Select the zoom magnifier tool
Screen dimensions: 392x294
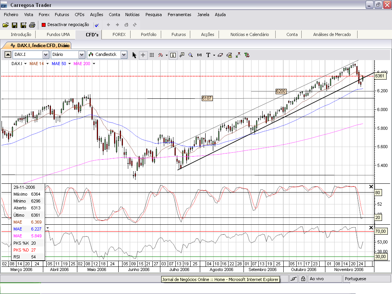click(191, 55)
